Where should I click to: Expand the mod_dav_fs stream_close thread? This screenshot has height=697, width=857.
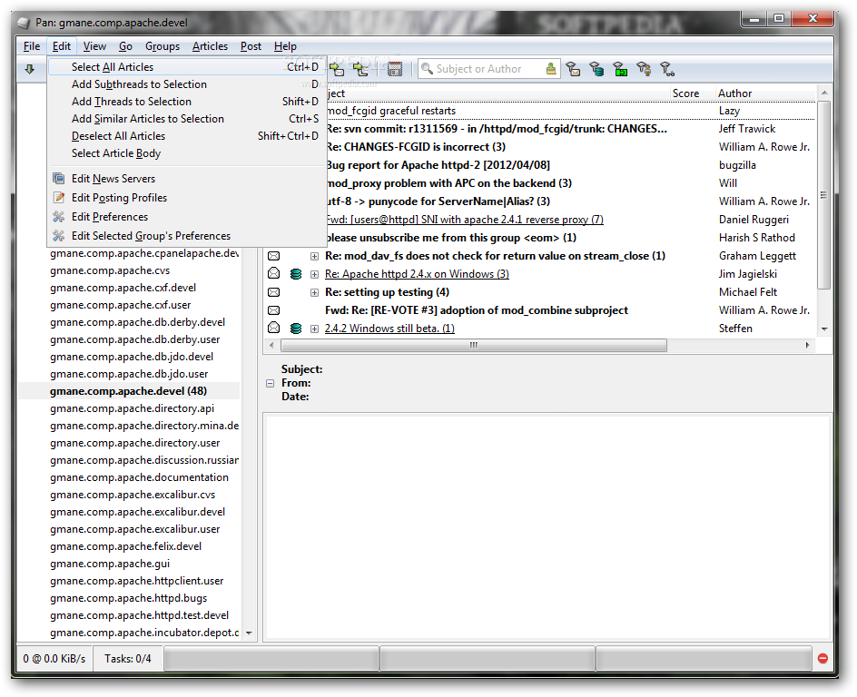[314, 256]
